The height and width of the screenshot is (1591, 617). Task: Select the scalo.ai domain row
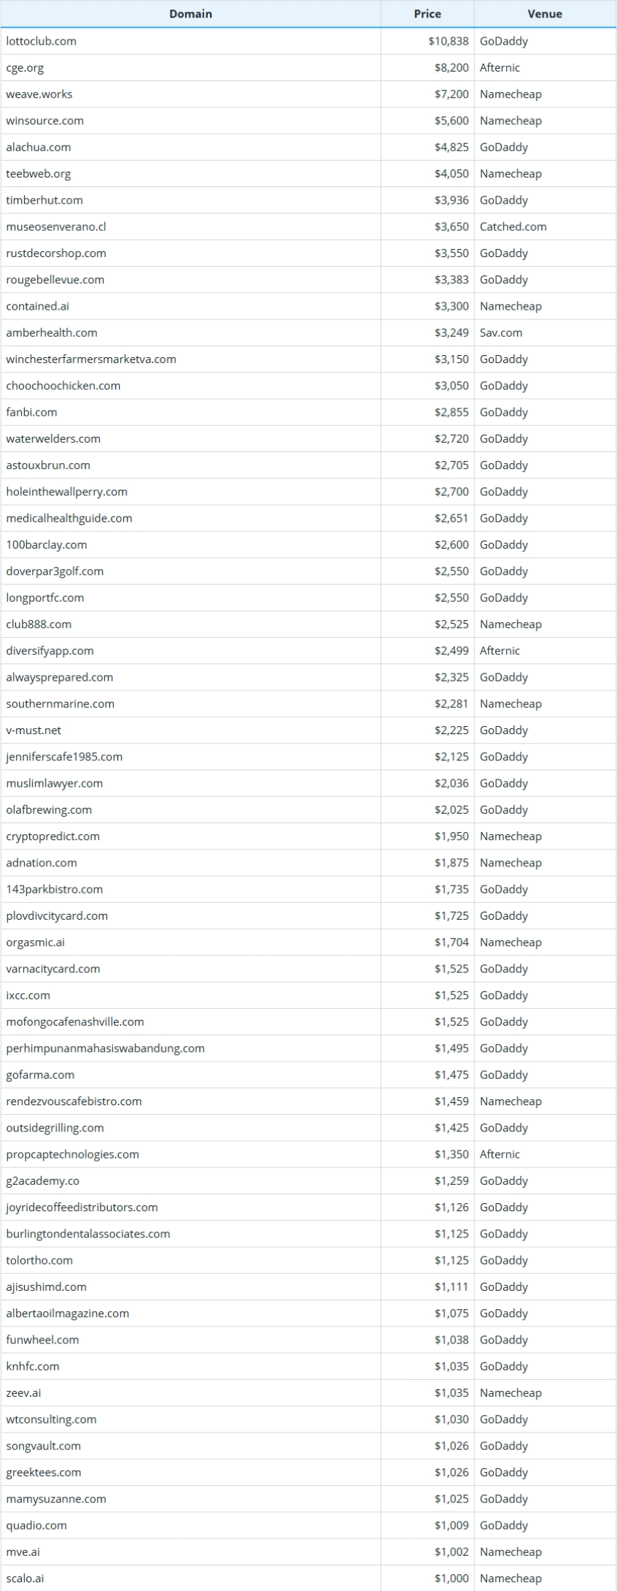25,1579
